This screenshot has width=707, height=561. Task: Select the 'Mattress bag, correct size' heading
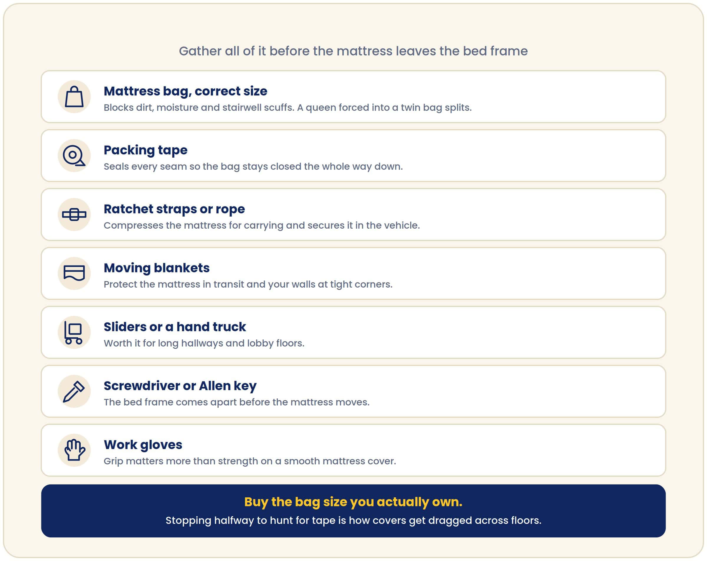coord(185,91)
